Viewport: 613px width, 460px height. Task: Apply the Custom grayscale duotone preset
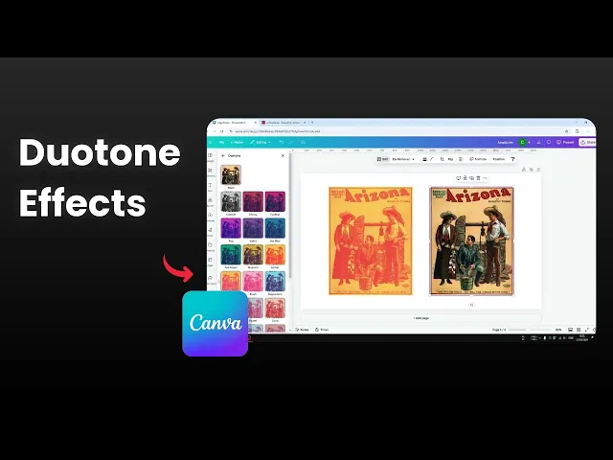pos(231,201)
